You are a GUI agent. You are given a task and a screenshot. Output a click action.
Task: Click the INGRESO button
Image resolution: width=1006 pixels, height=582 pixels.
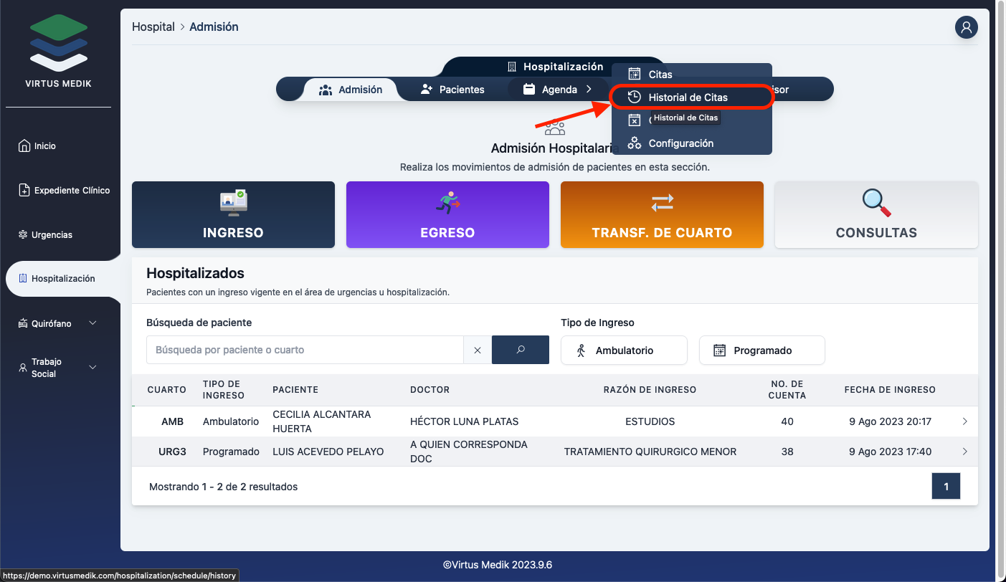(x=233, y=215)
